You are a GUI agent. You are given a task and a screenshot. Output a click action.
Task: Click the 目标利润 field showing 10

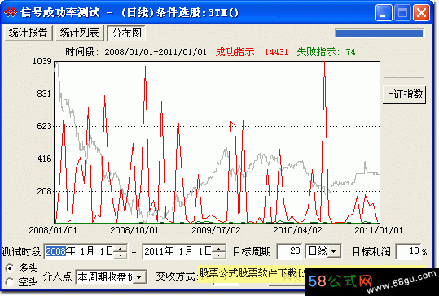(x=407, y=251)
